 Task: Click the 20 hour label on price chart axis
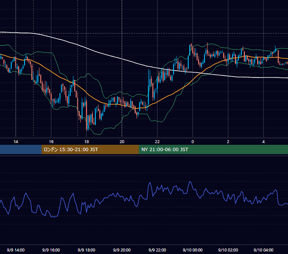point(122,142)
